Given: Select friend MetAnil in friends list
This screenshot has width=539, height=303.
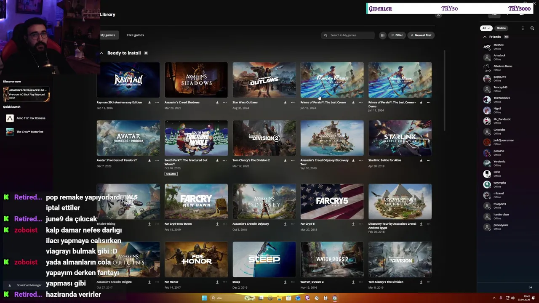Looking at the screenshot, I should point(499,47).
